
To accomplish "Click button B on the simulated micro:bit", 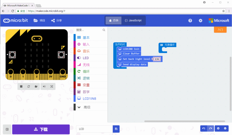I will pyautogui.click(x=61, y=55).
